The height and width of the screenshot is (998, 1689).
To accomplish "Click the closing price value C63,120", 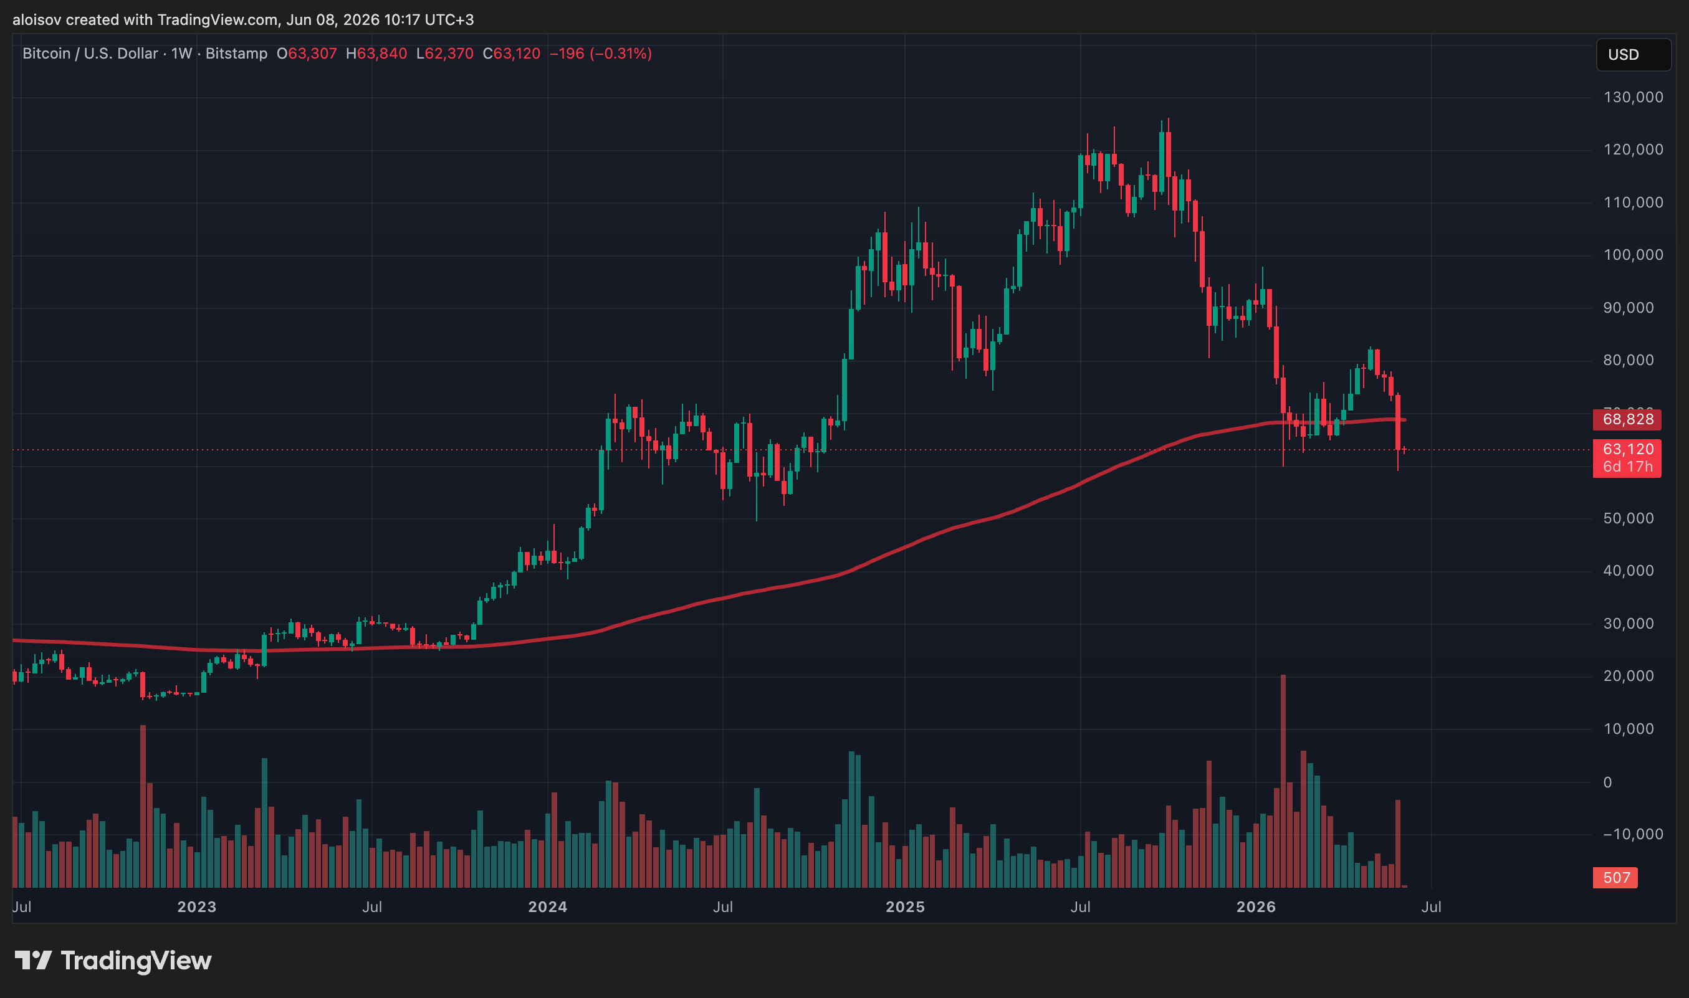I will pyautogui.click(x=511, y=54).
